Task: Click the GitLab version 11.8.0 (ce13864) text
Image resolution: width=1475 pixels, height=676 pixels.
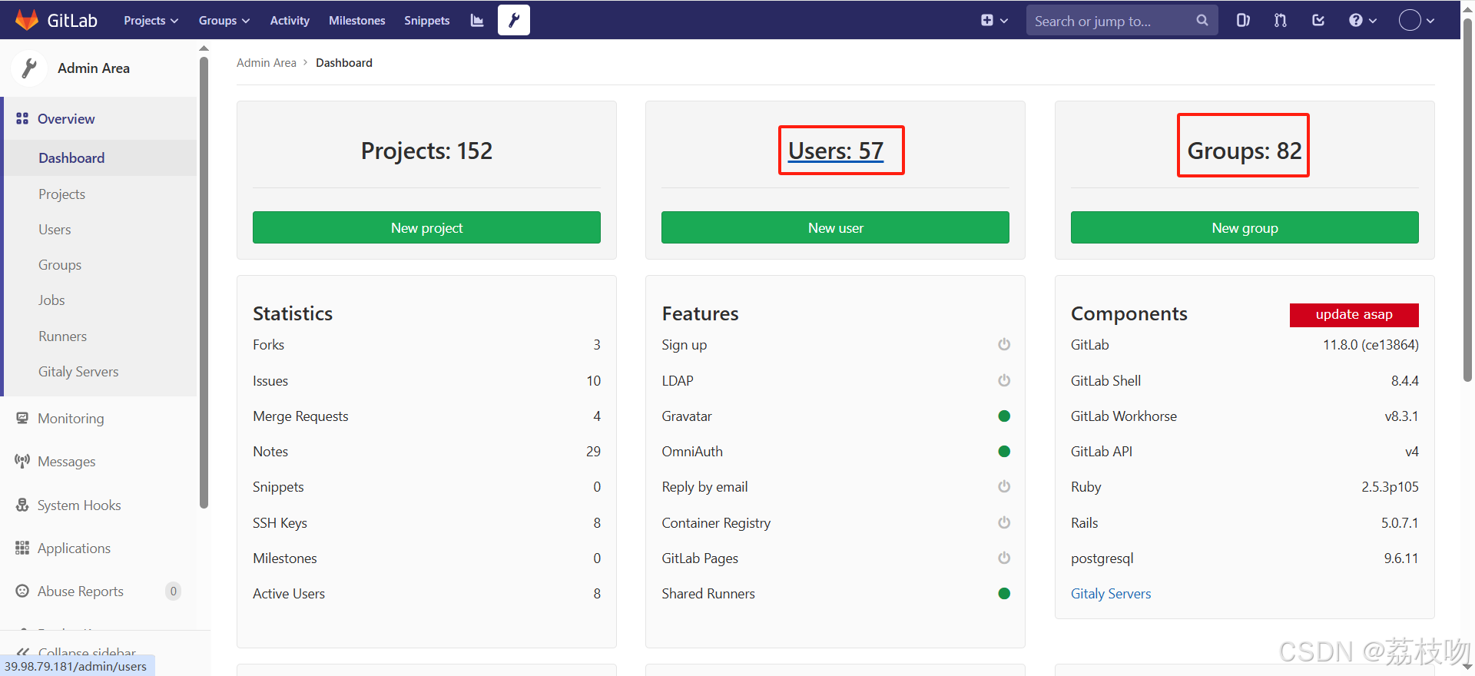Action: (1371, 344)
